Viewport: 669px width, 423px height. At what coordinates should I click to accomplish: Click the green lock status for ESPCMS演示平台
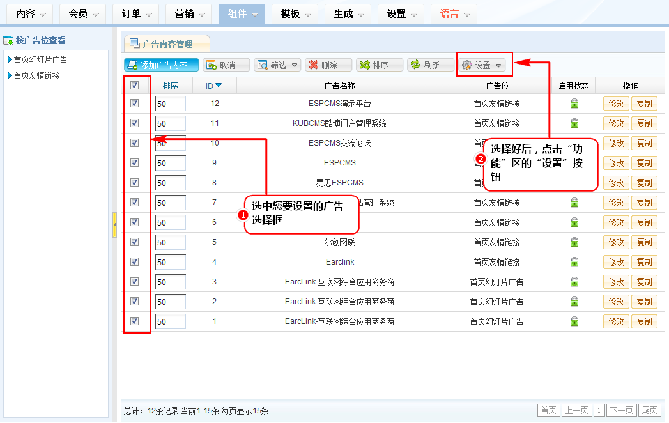click(574, 104)
